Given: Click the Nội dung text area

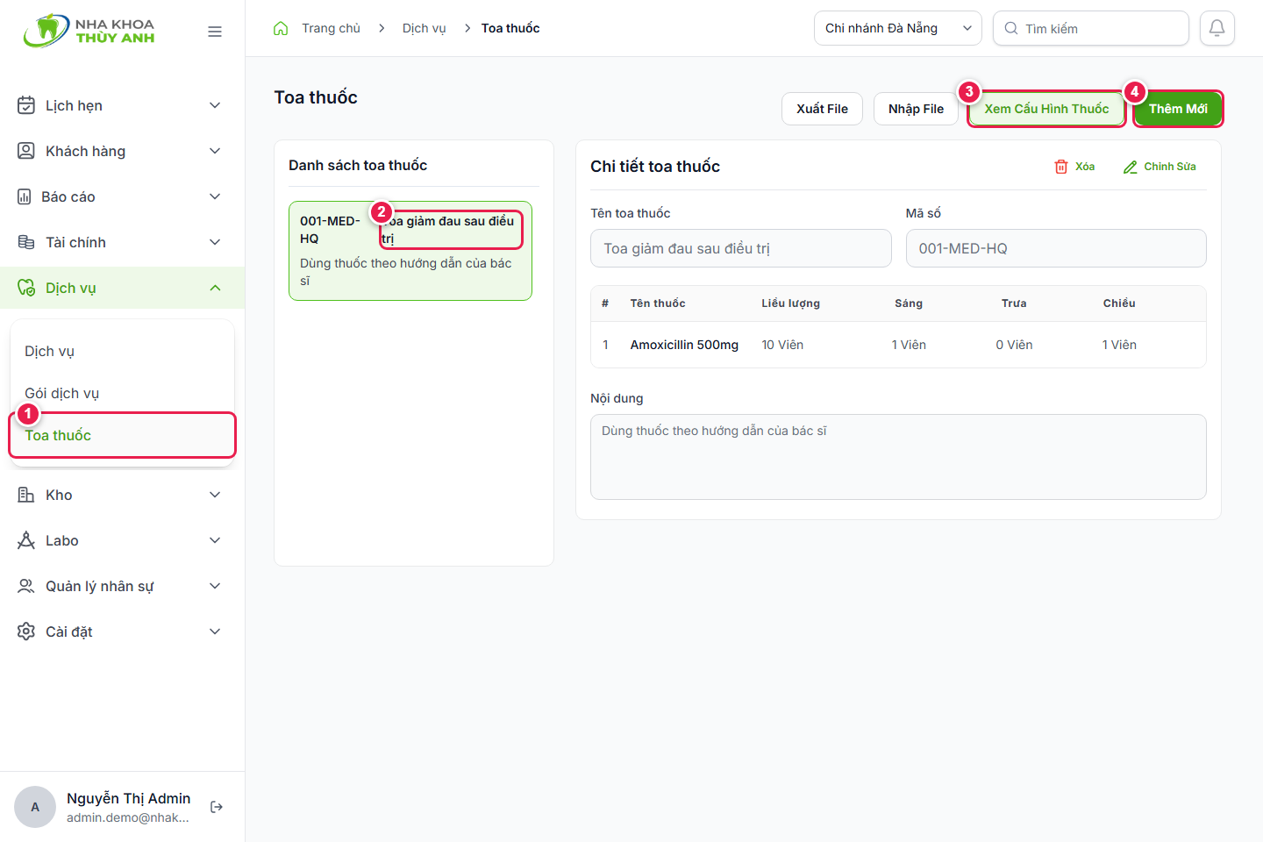Looking at the screenshot, I should 898,457.
